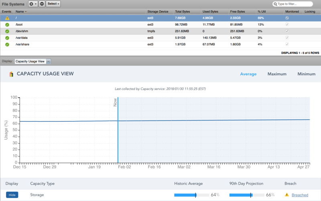Click the green status icon for /var/share

pyautogui.click(x=7, y=44)
